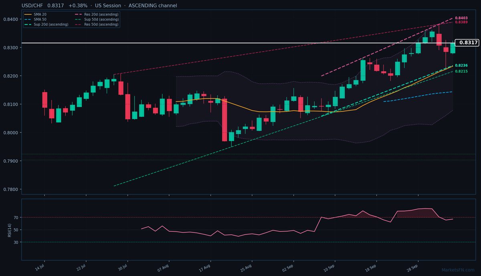Click the ASCENDING channel text in the title

153,6
